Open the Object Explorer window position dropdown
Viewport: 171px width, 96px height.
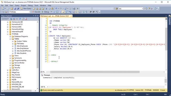click(34, 16)
